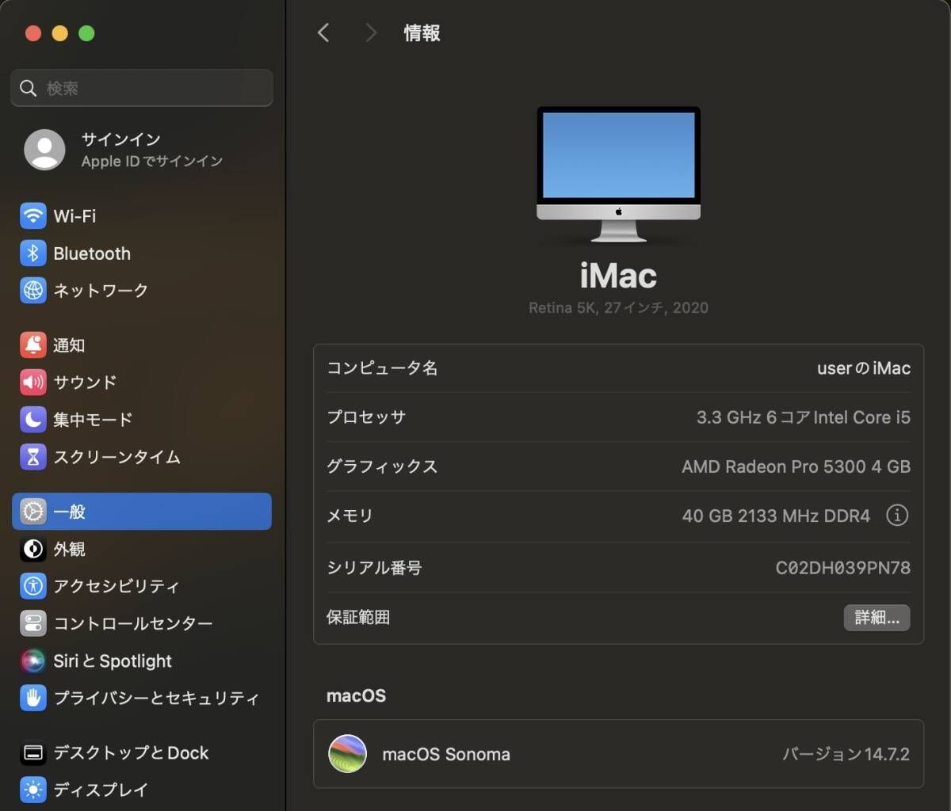951x811 pixels.
Task: Select 通知 in sidebar
Action: [69, 345]
